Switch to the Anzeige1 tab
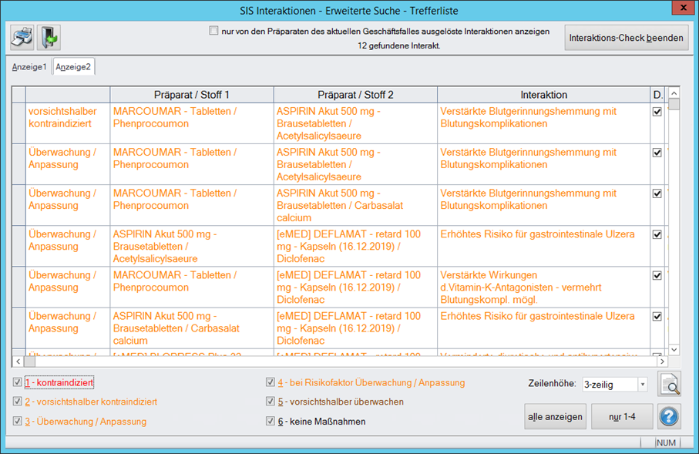Viewport: 699px width, 454px height. coord(29,67)
